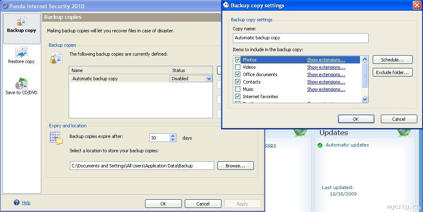
Task: Click the Automatic updates text
Action: [x=347, y=145]
